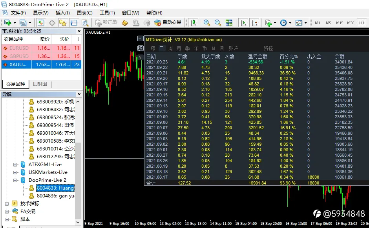Open the Indicators dropdown arrow
Screen dimensions: 369x228
275,23
